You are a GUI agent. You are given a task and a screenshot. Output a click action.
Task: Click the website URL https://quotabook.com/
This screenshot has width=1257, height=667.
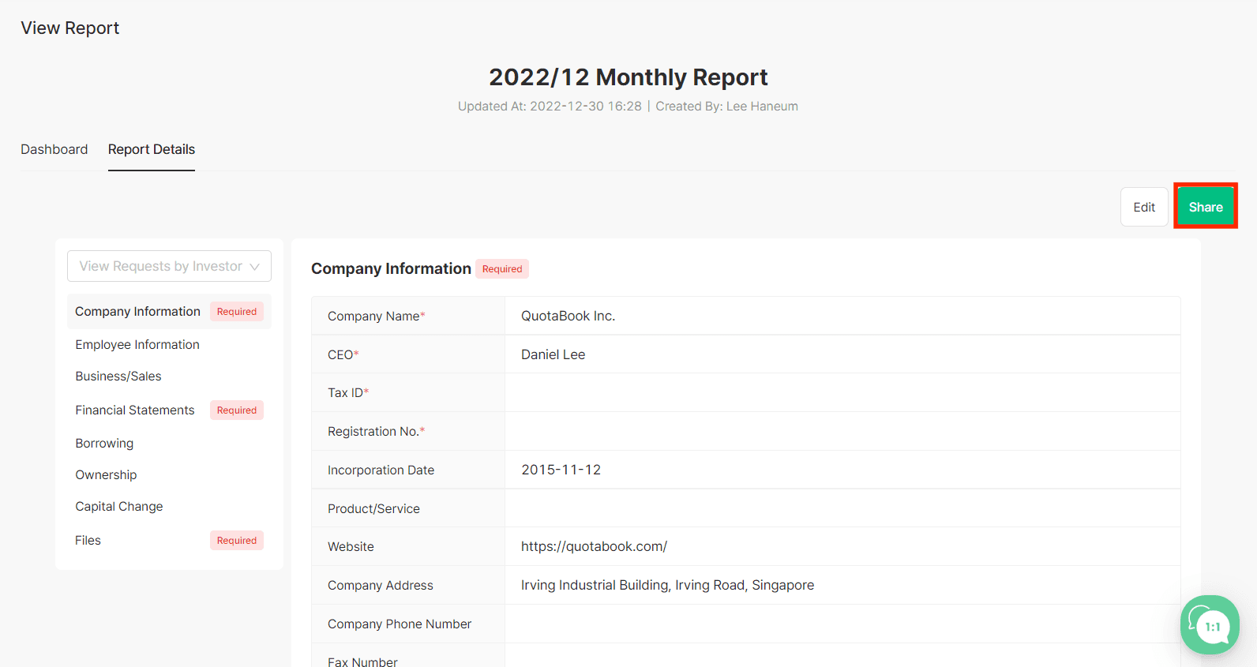[x=594, y=546]
